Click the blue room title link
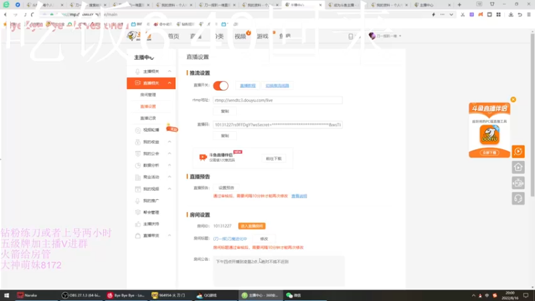This screenshot has height=301, width=535. 230,239
